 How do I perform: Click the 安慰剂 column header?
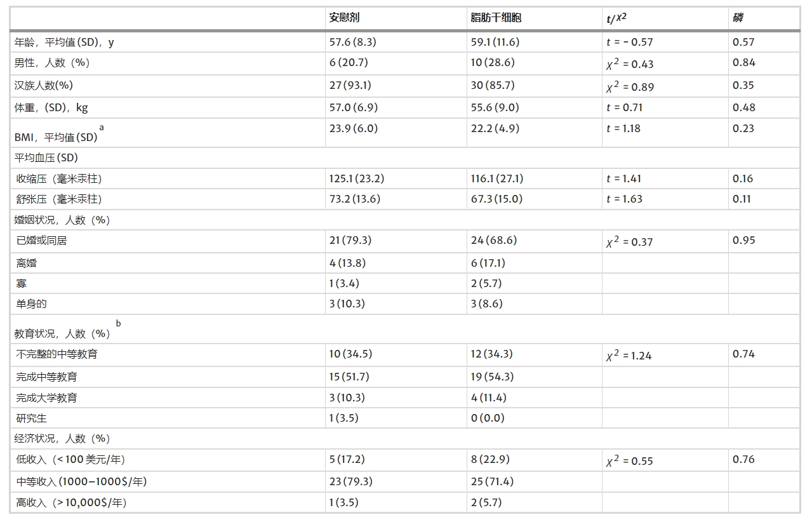tap(344, 18)
